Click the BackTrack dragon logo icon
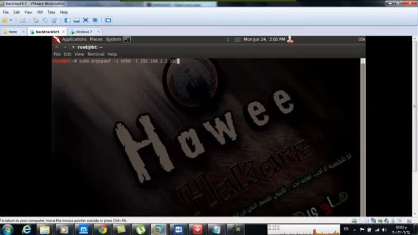The width and height of the screenshot is (418, 235). pos(57,39)
